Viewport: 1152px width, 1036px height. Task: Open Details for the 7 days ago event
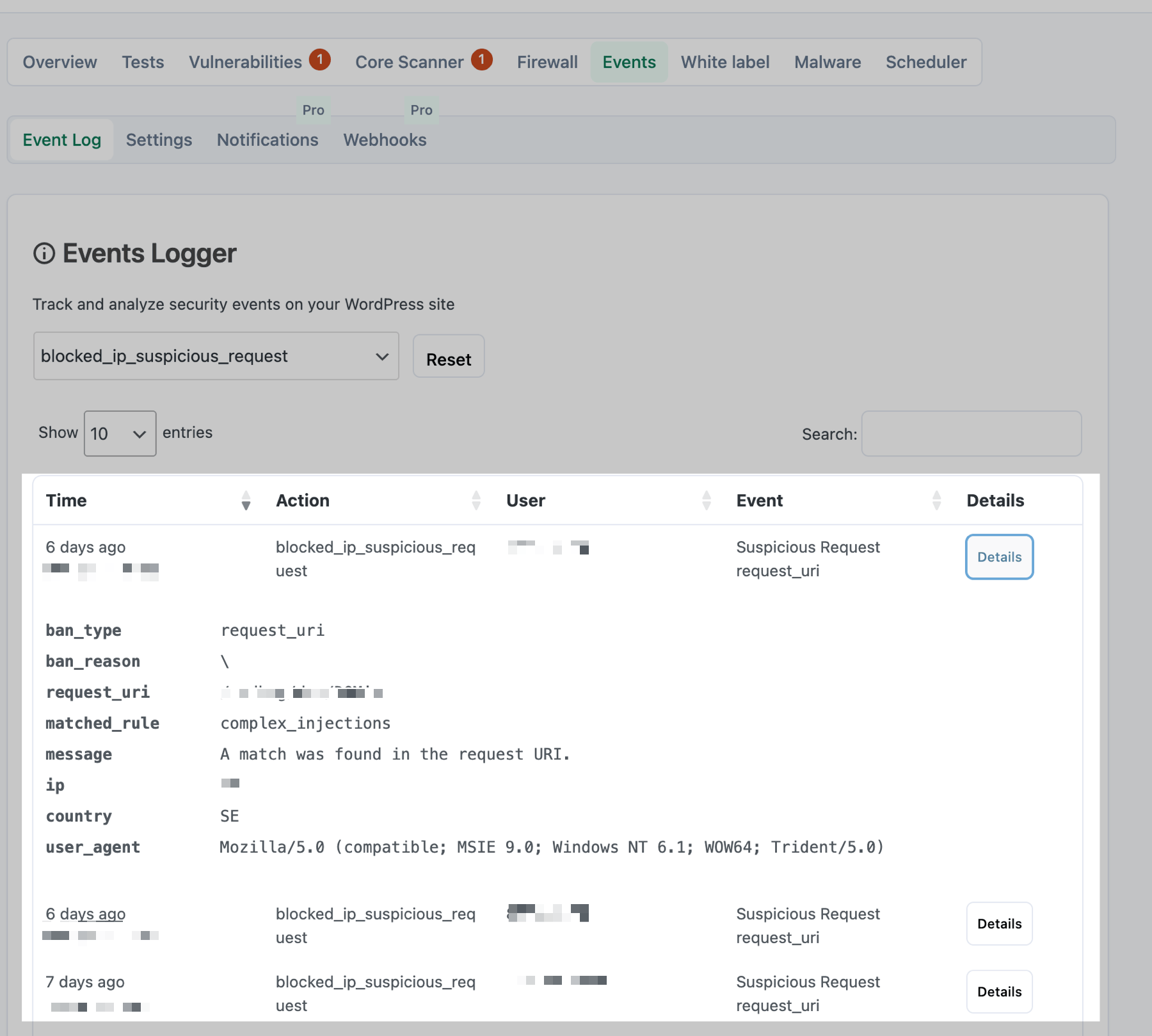(999, 991)
